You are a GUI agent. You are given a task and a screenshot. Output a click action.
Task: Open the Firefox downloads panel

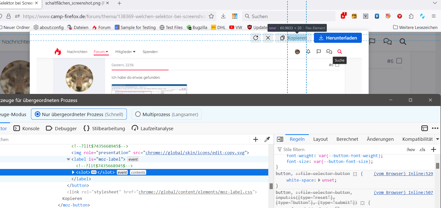pos(223,16)
